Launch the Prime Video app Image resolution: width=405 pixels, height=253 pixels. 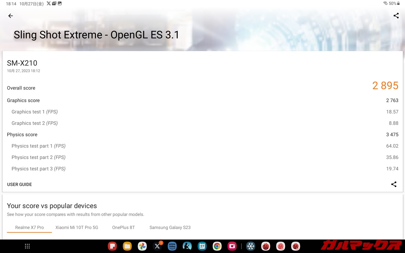point(172,246)
